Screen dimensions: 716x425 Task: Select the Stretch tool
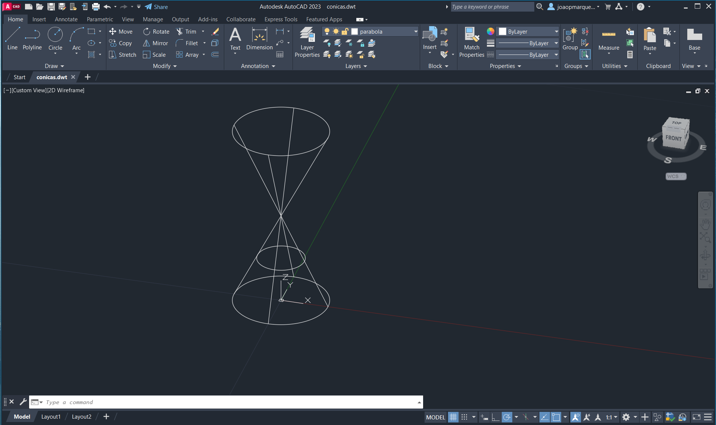point(112,55)
